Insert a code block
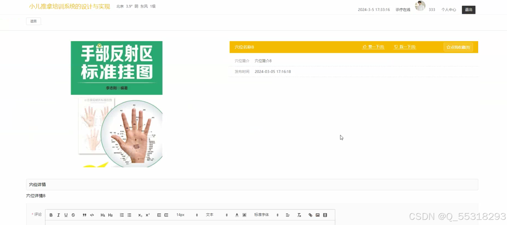 click(92, 215)
